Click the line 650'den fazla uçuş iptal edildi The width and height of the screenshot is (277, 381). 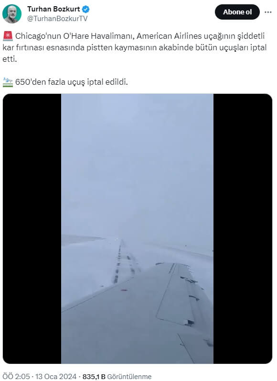(x=72, y=82)
